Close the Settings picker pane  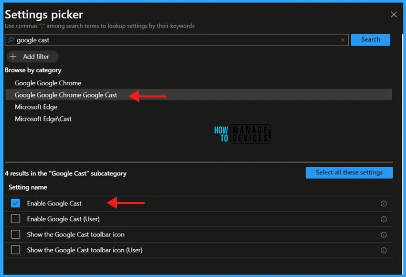[x=393, y=15]
